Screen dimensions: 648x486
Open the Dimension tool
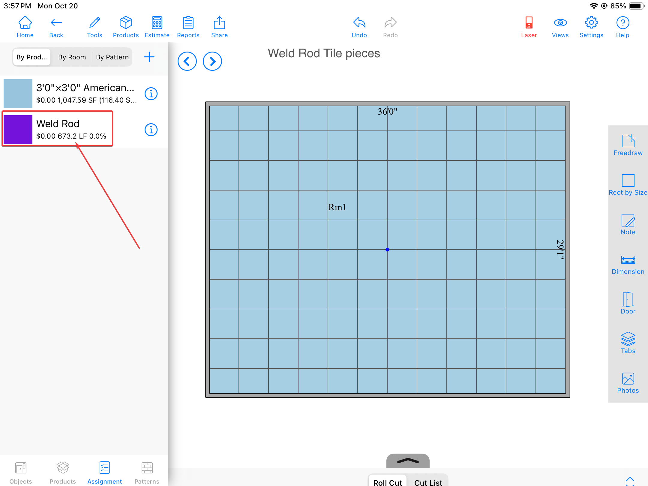[x=628, y=264]
